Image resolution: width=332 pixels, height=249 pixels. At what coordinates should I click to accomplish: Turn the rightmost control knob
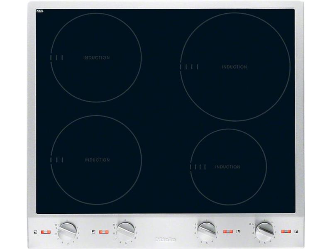pyautogui.click(x=265, y=231)
